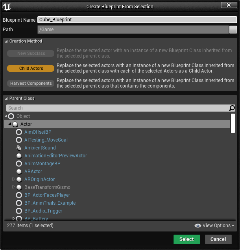Click the BP_ActorFacesPlayer blueprint icon

pyautogui.click(x=19, y=195)
